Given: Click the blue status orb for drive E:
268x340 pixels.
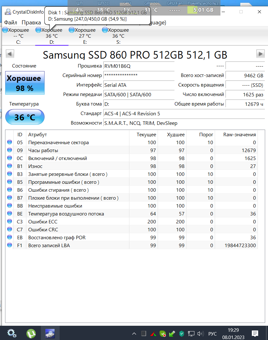Looking at the screenshot, I should click(71, 30).
